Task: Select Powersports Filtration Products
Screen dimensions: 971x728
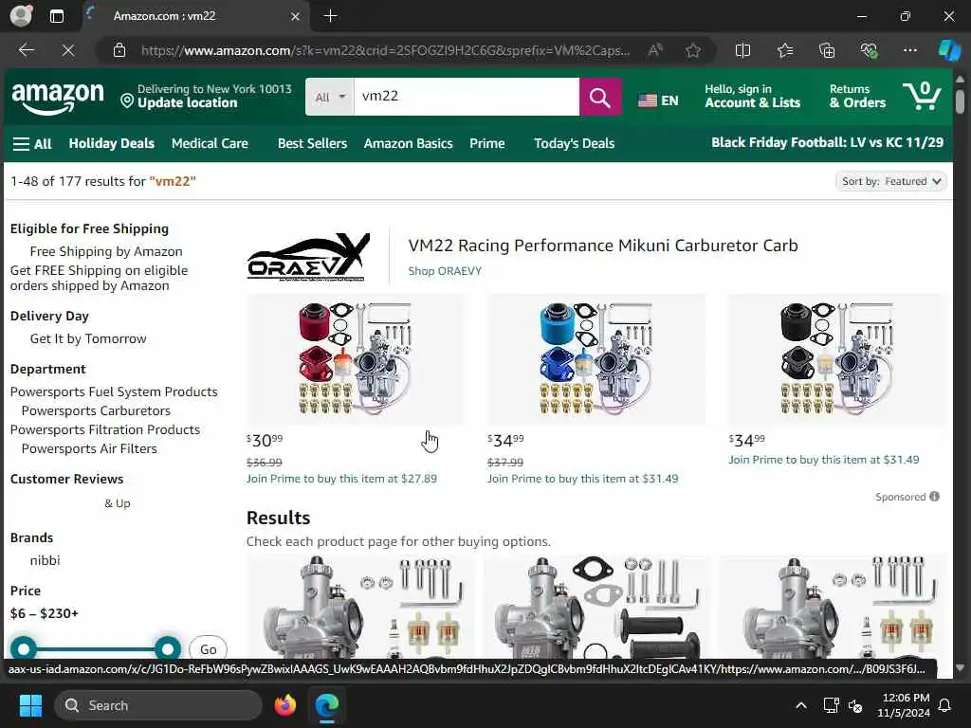Action: pyautogui.click(x=105, y=429)
